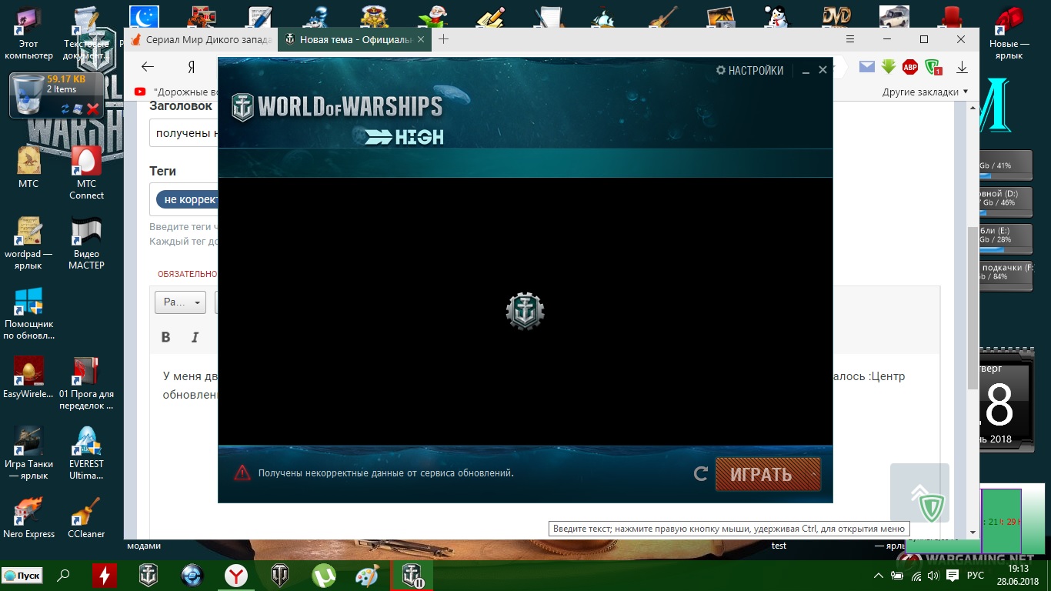Screen dimensions: 1051x591
Task: Click the green download arrow extension
Action: point(889,67)
